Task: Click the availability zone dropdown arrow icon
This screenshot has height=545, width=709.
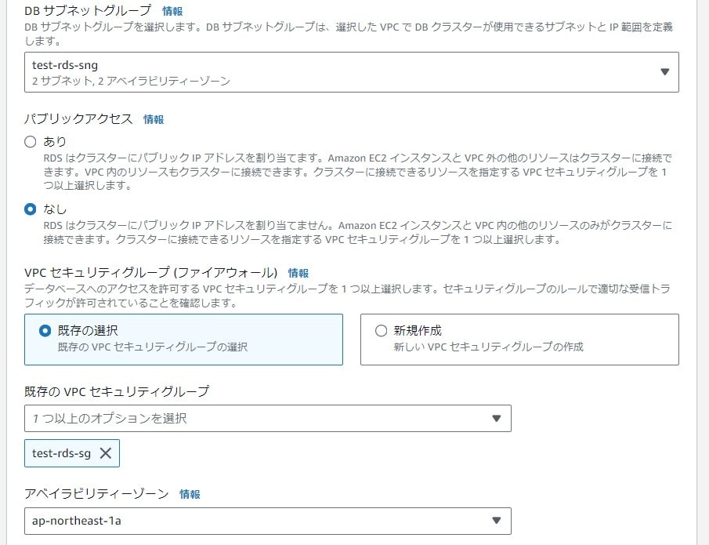Action: pos(497,521)
